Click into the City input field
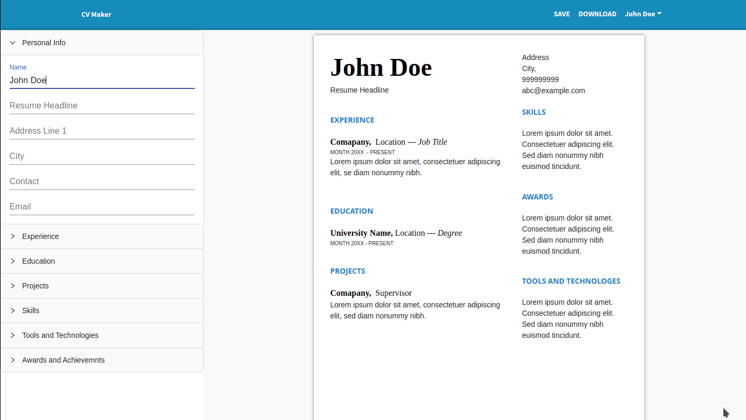Image resolution: width=746 pixels, height=420 pixels. 102,156
